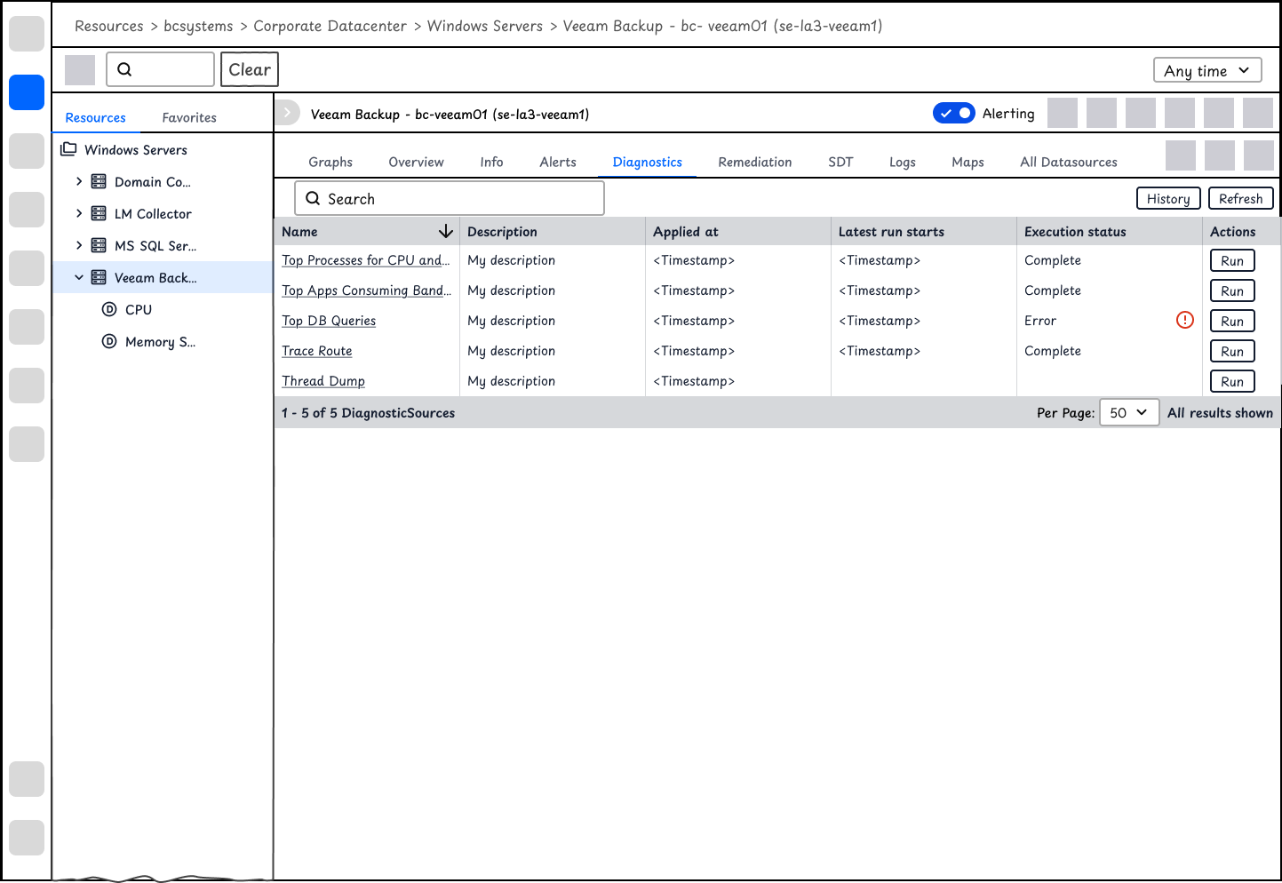Image resolution: width=1282 pixels, height=883 pixels.
Task: Run the Trace Route diagnostic
Action: (x=1232, y=351)
